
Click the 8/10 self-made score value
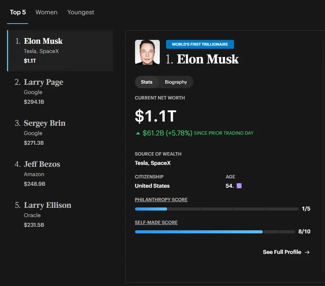tap(304, 231)
